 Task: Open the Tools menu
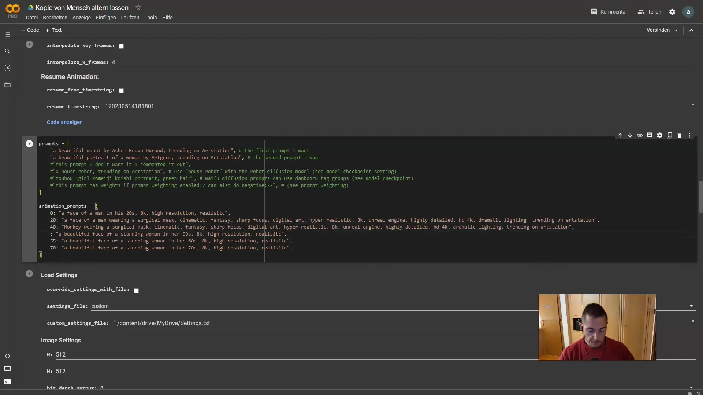tap(150, 18)
